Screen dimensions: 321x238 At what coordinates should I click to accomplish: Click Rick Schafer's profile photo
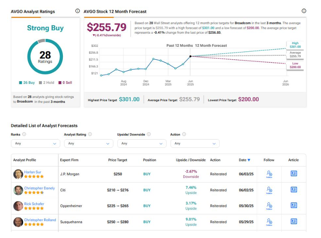point(18,206)
